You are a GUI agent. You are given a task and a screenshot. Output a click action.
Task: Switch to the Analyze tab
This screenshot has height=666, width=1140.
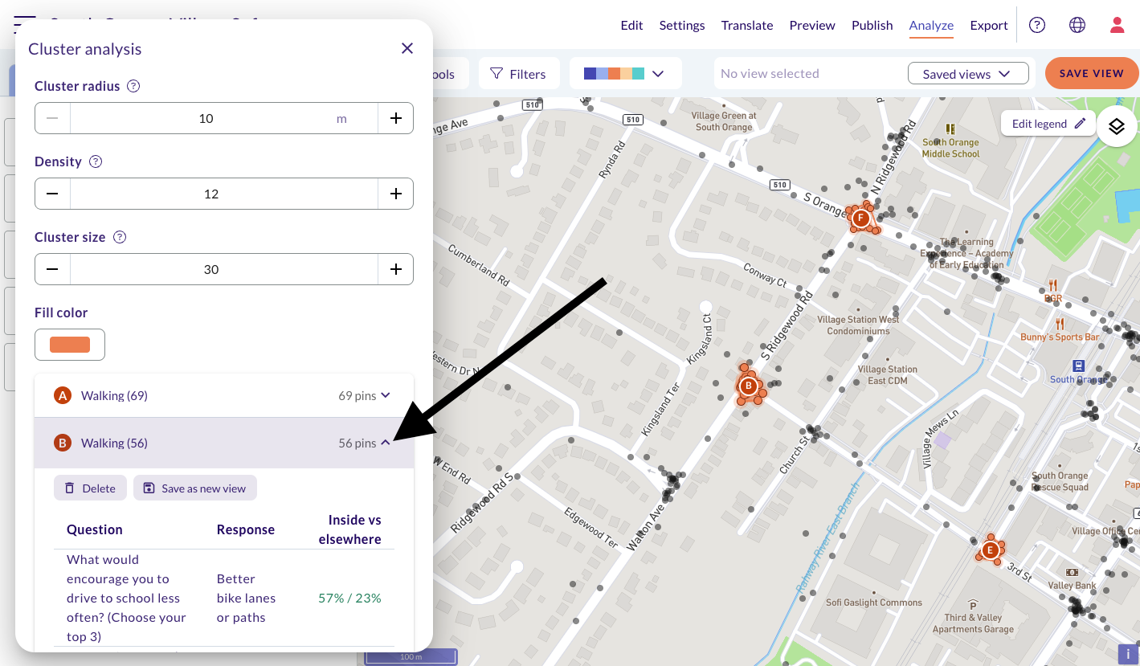(932, 25)
